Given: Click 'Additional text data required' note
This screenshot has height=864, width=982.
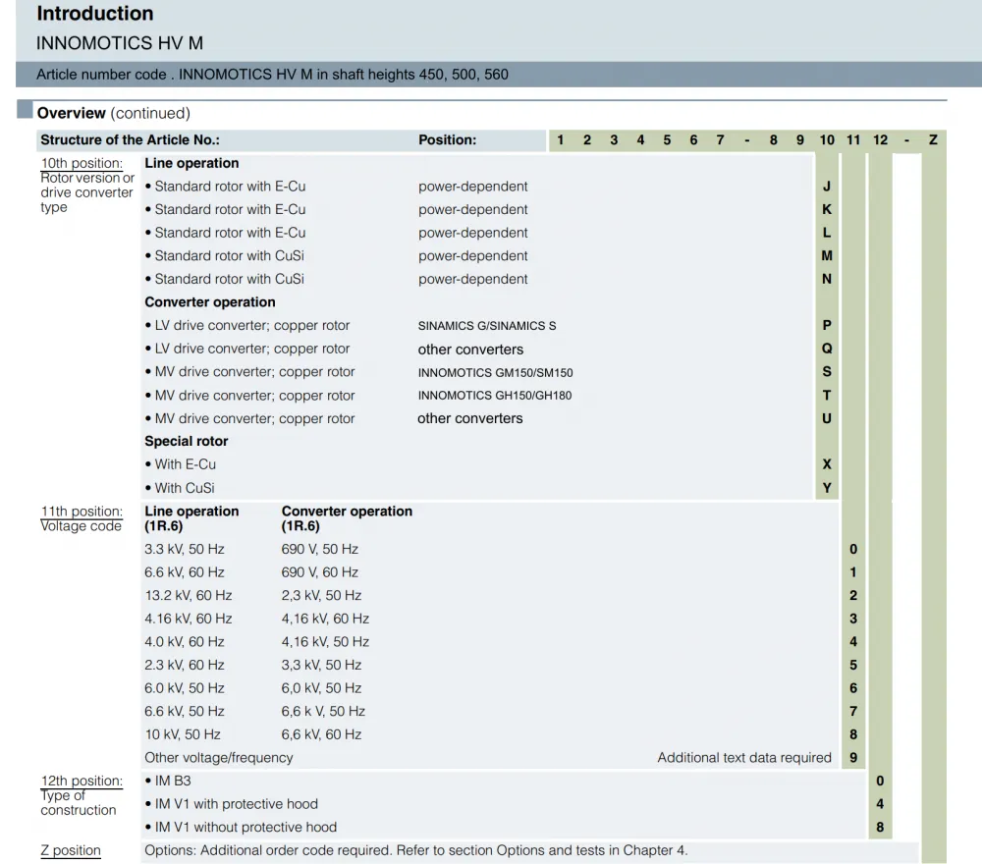Looking at the screenshot, I should [x=744, y=758].
